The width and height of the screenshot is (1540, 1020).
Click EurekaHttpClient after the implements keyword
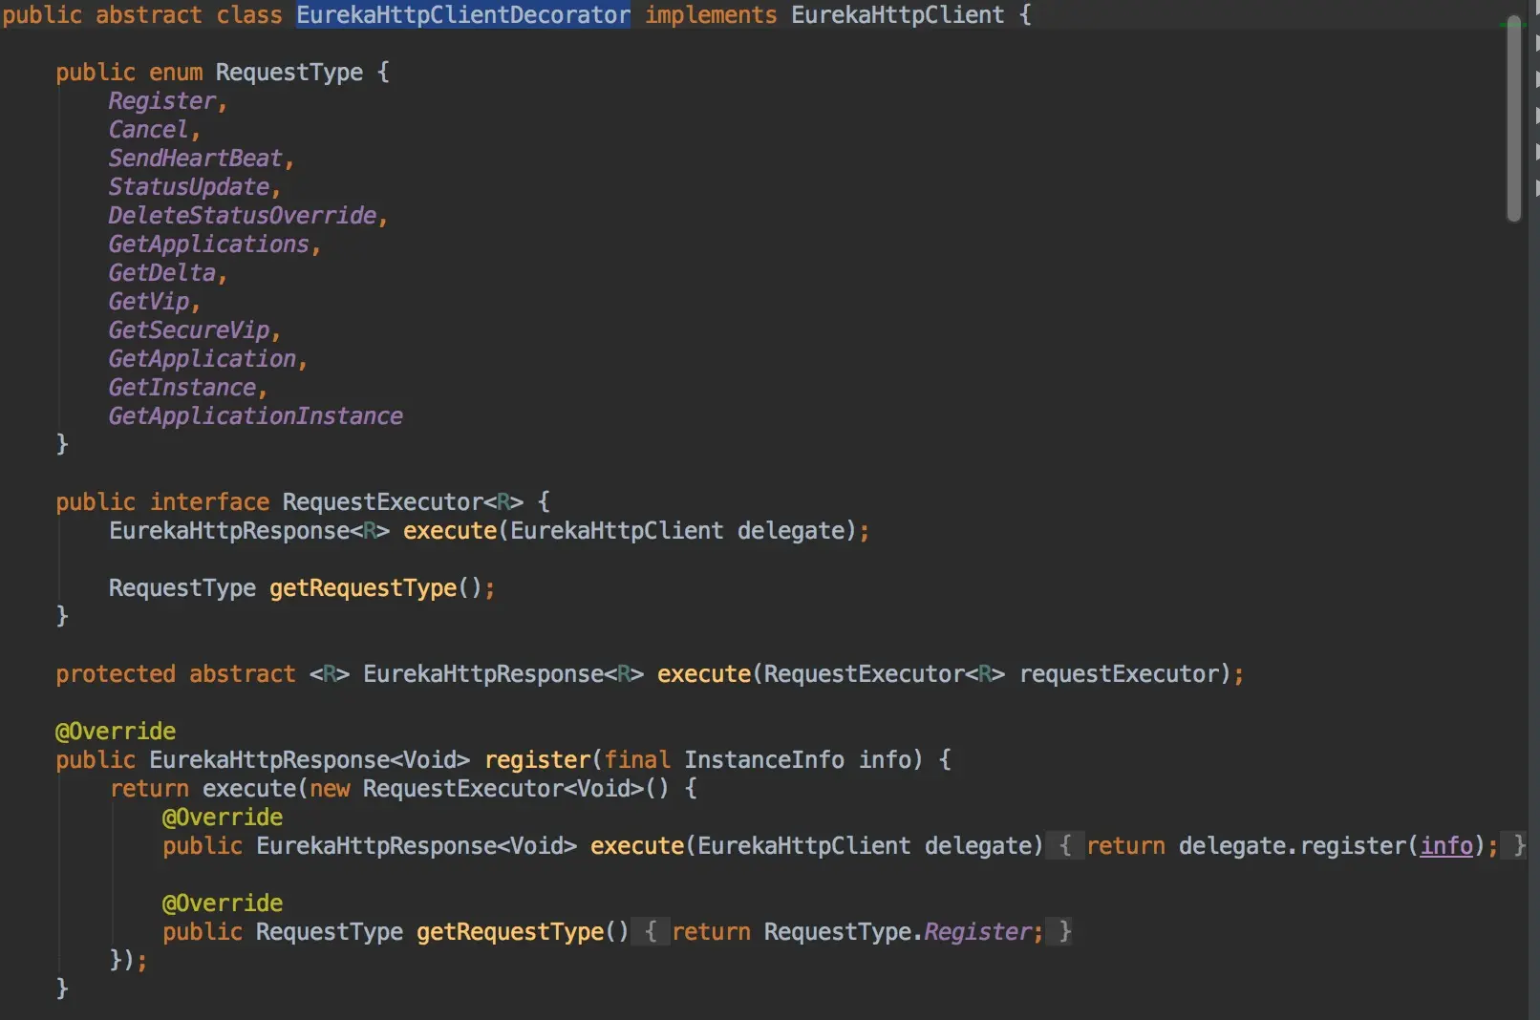pos(898,15)
